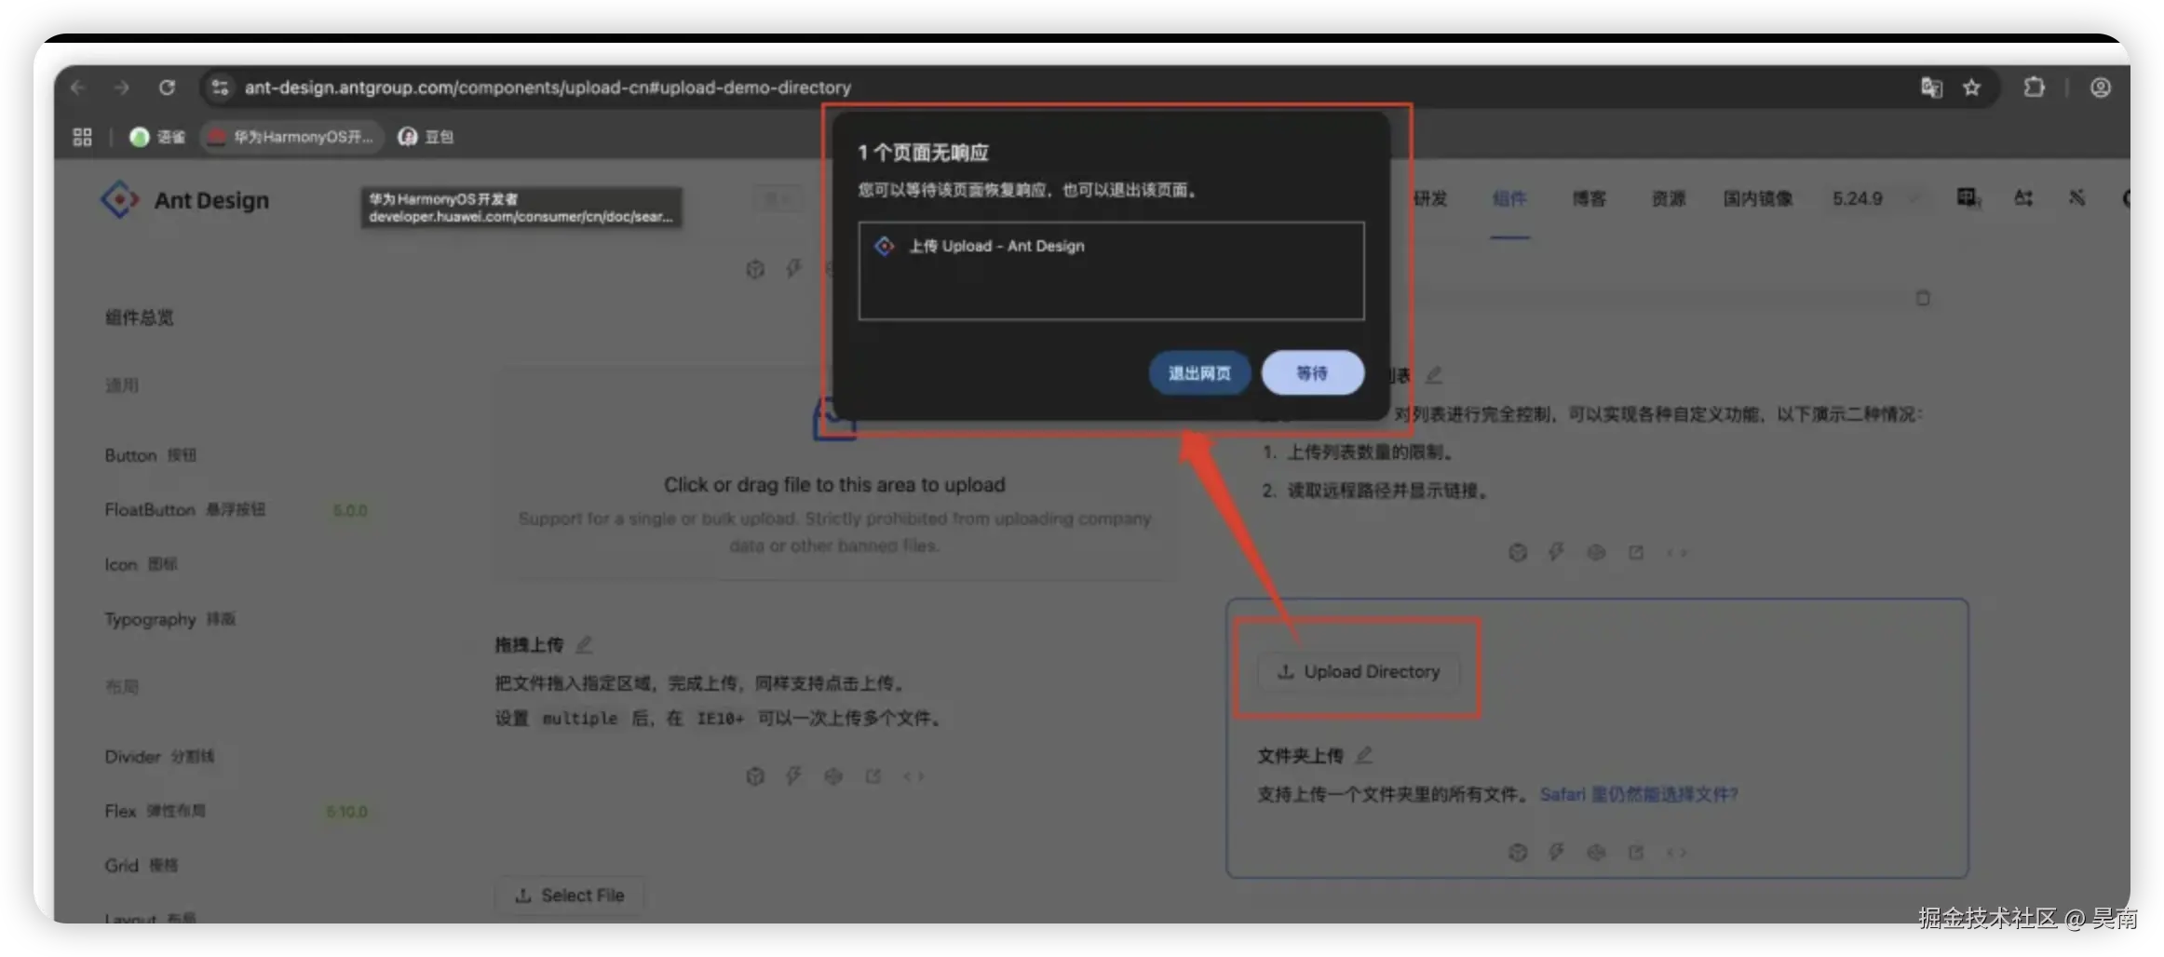Click 等待 to keep waiting
Viewport: 2164px width, 957px height.
click(x=1312, y=373)
